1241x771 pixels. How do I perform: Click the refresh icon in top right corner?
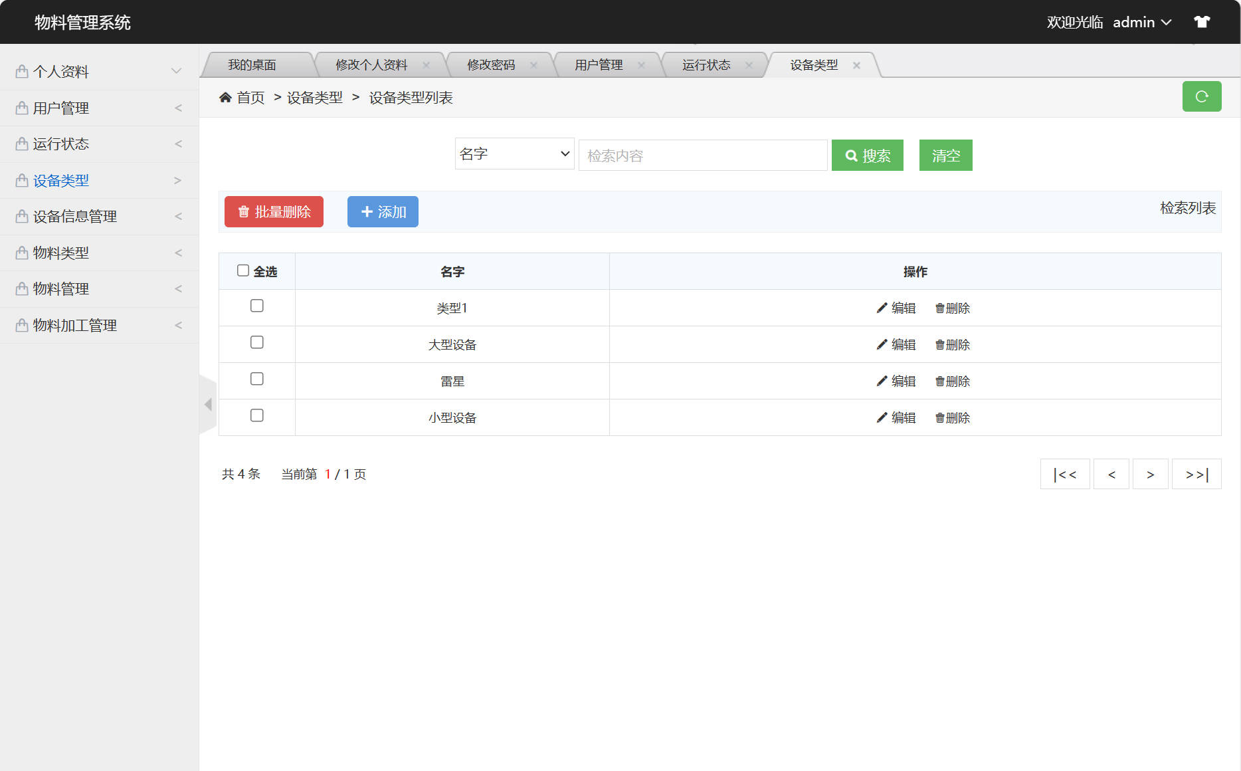coord(1201,96)
